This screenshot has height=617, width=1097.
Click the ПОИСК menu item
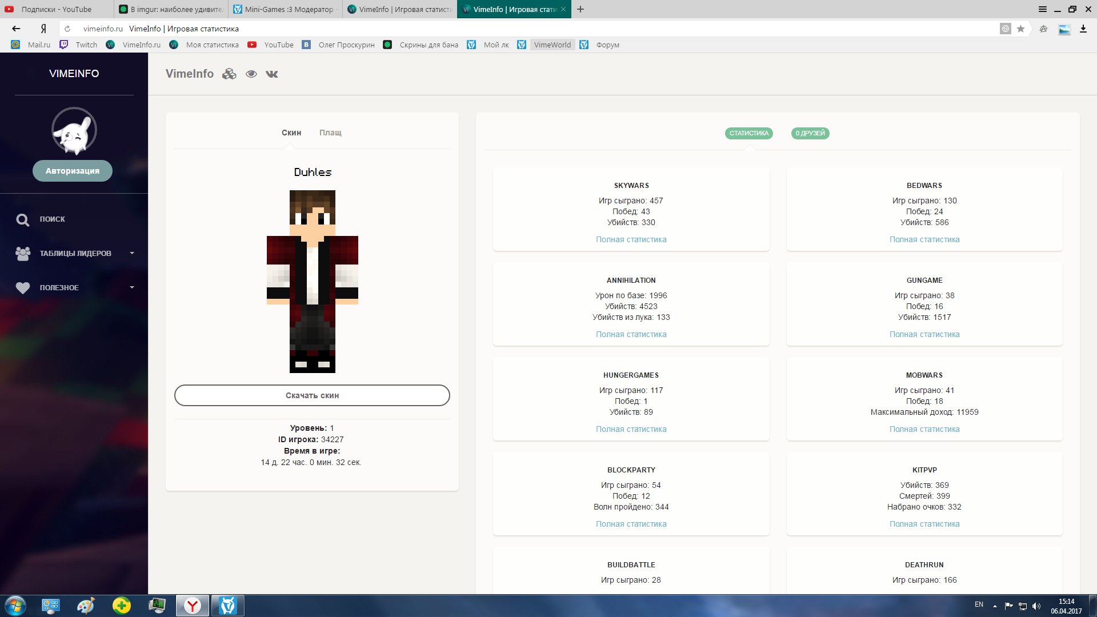tap(53, 219)
